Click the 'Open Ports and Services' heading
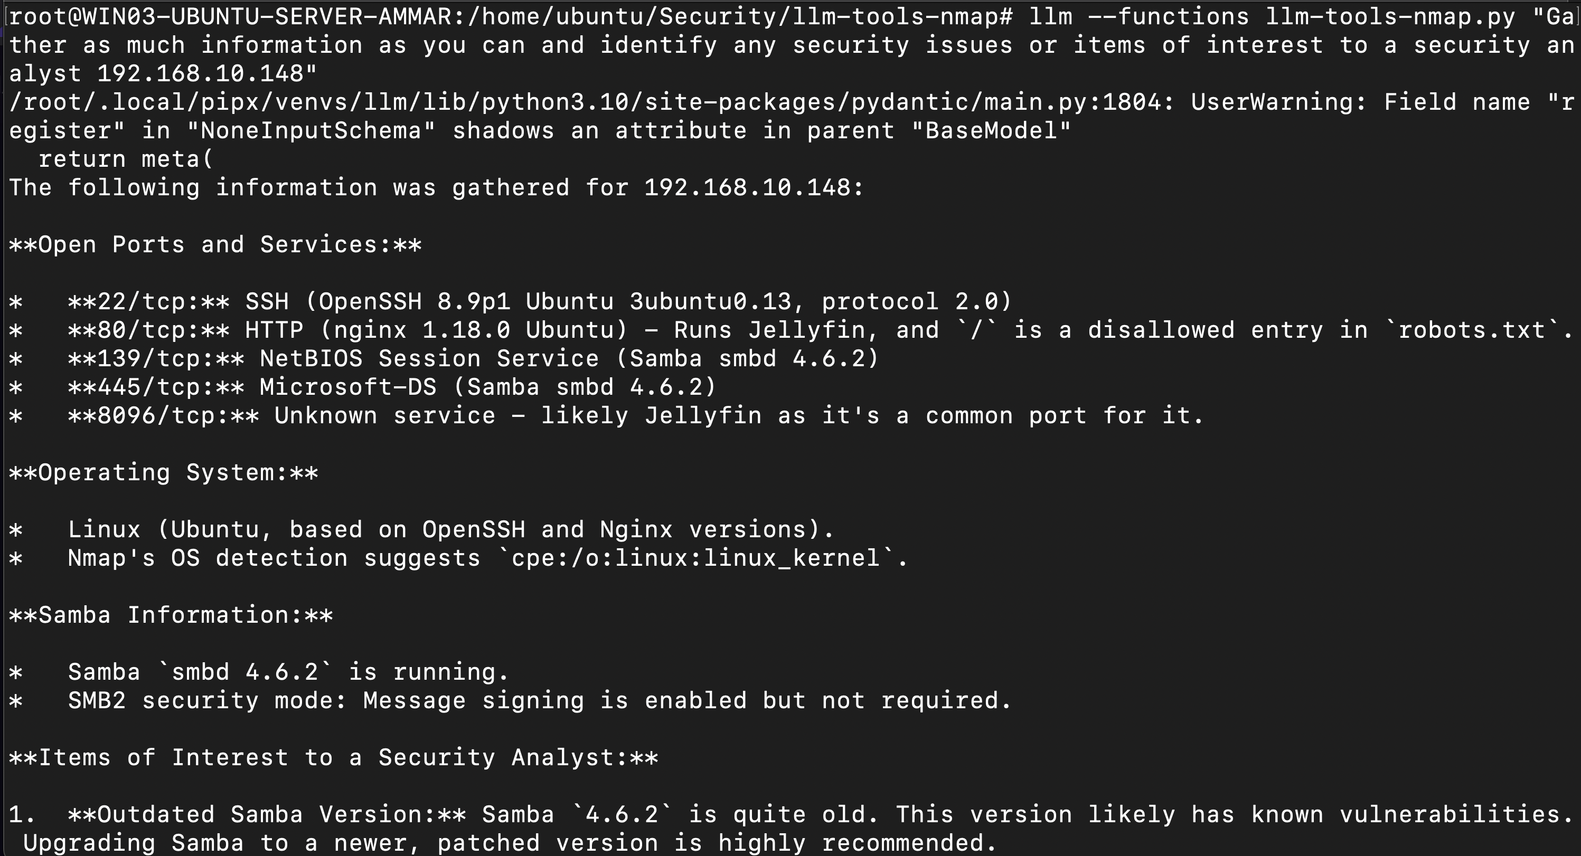Image resolution: width=1581 pixels, height=856 pixels. [x=215, y=245]
